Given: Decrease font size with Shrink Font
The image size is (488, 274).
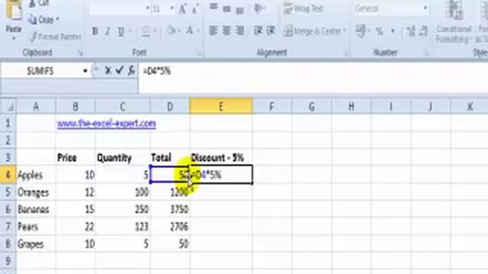Looking at the screenshot, I should (x=195, y=9).
